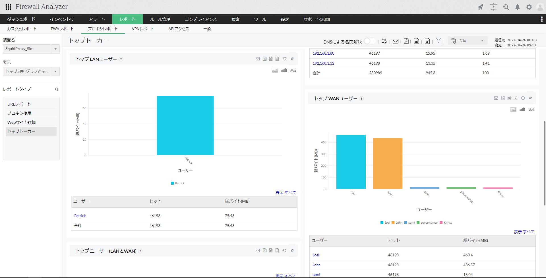This screenshot has height=278, width=546.
Task: Click the orange John bar in the WAN chart
Action: (388, 163)
